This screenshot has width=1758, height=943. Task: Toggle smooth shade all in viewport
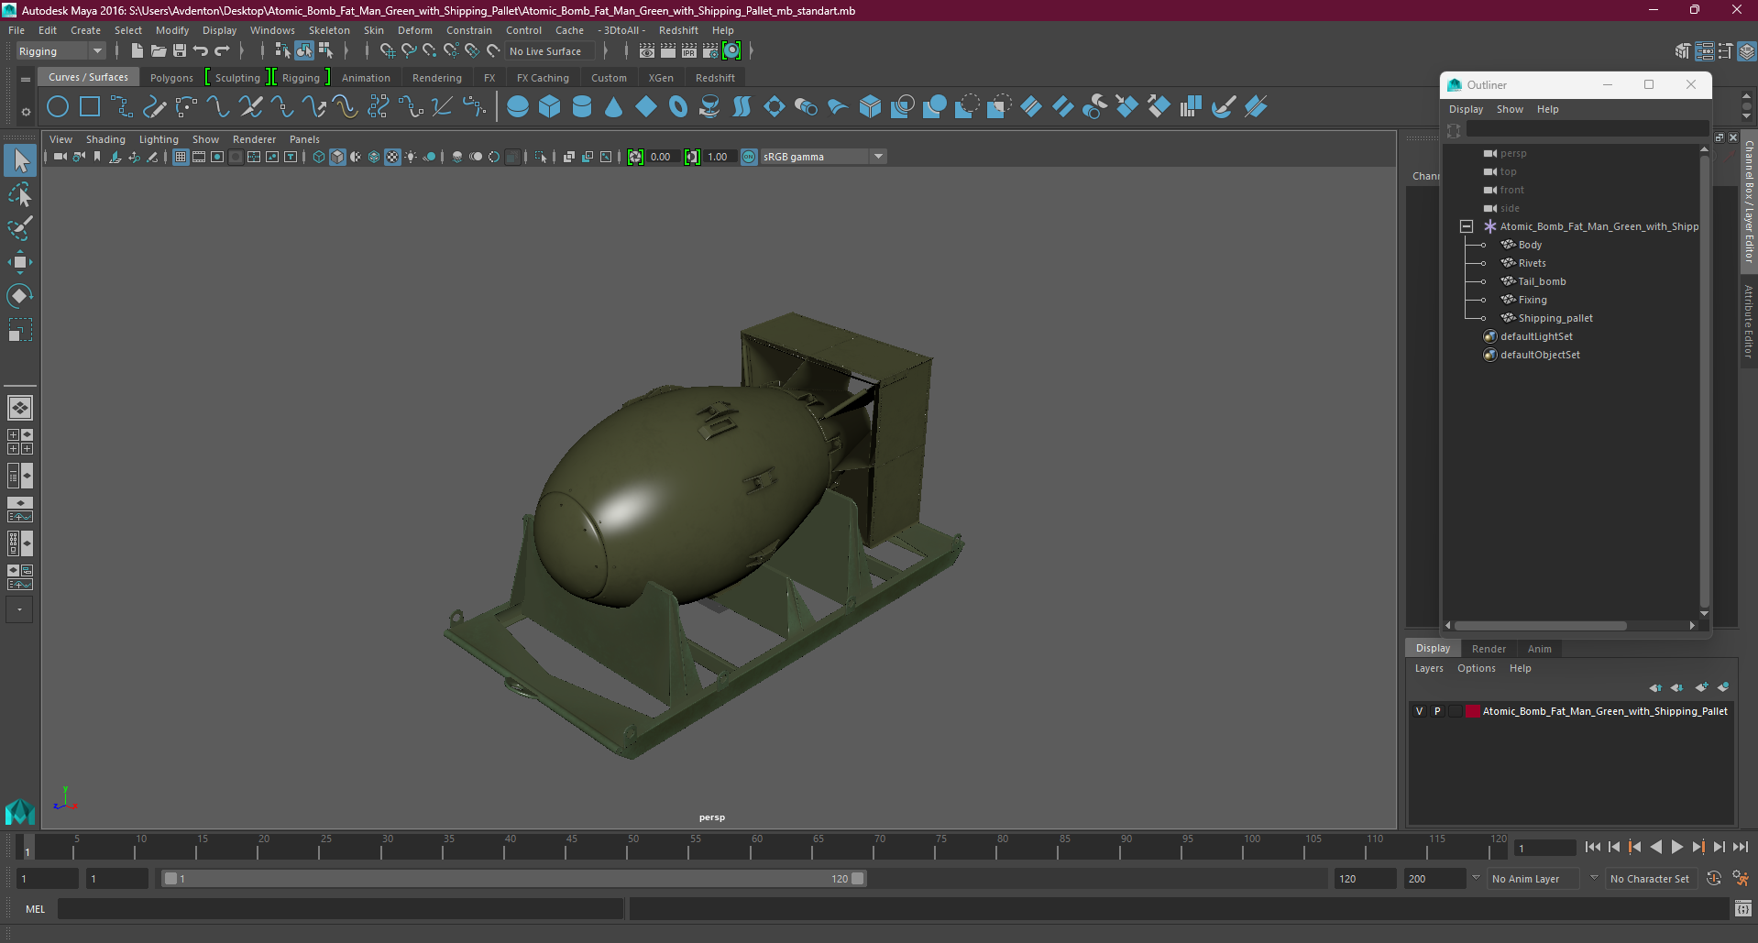[x=337, y=157]
